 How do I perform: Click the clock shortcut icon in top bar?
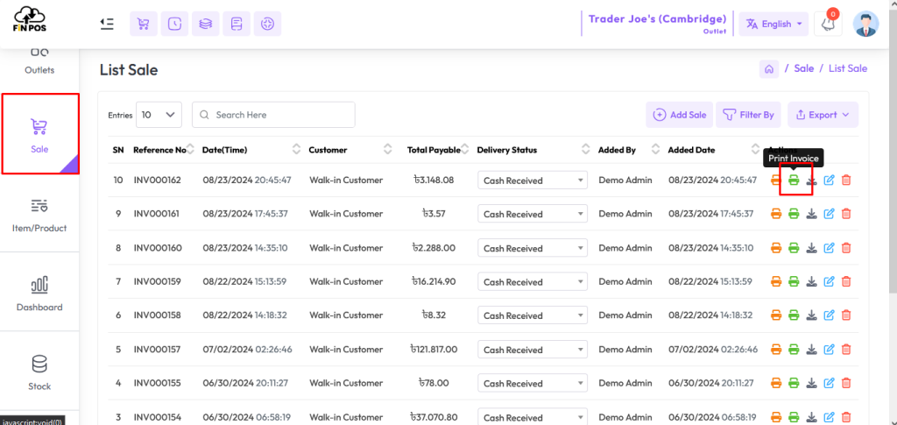point(174,24)
